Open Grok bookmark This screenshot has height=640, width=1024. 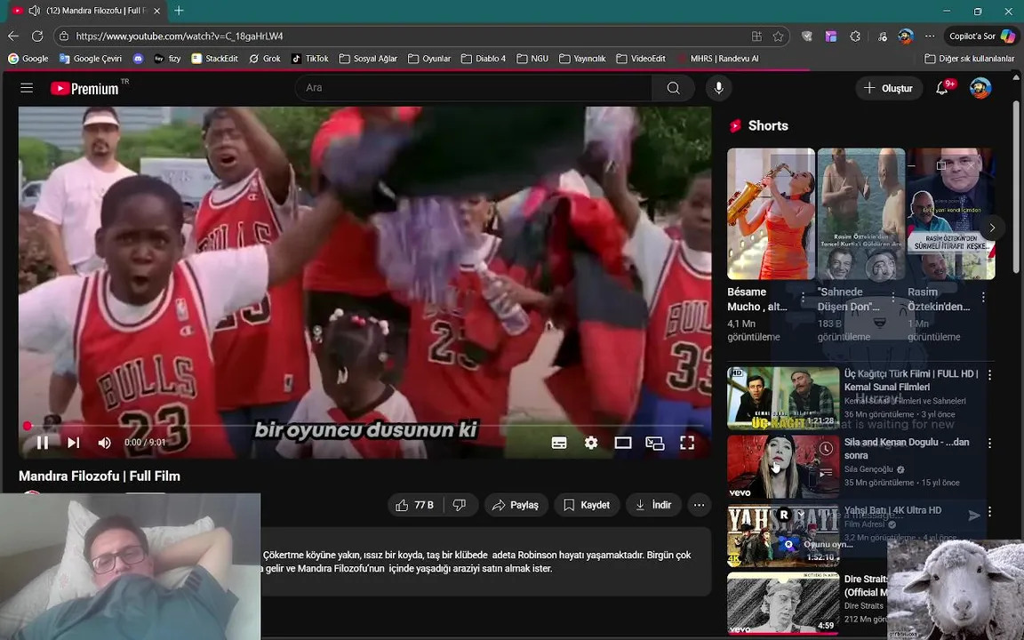click(x=265, y=59)
